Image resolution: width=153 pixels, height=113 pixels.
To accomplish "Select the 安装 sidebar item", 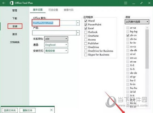I will click(x=15, y=26).
